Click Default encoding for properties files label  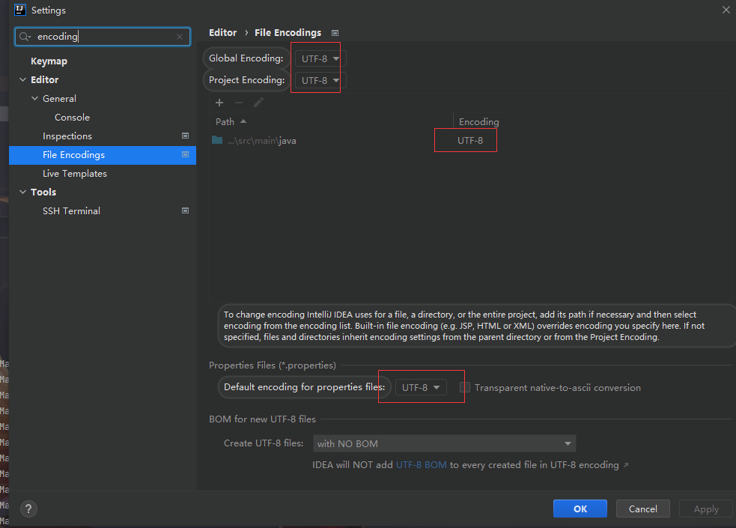[x=304, y=386]
